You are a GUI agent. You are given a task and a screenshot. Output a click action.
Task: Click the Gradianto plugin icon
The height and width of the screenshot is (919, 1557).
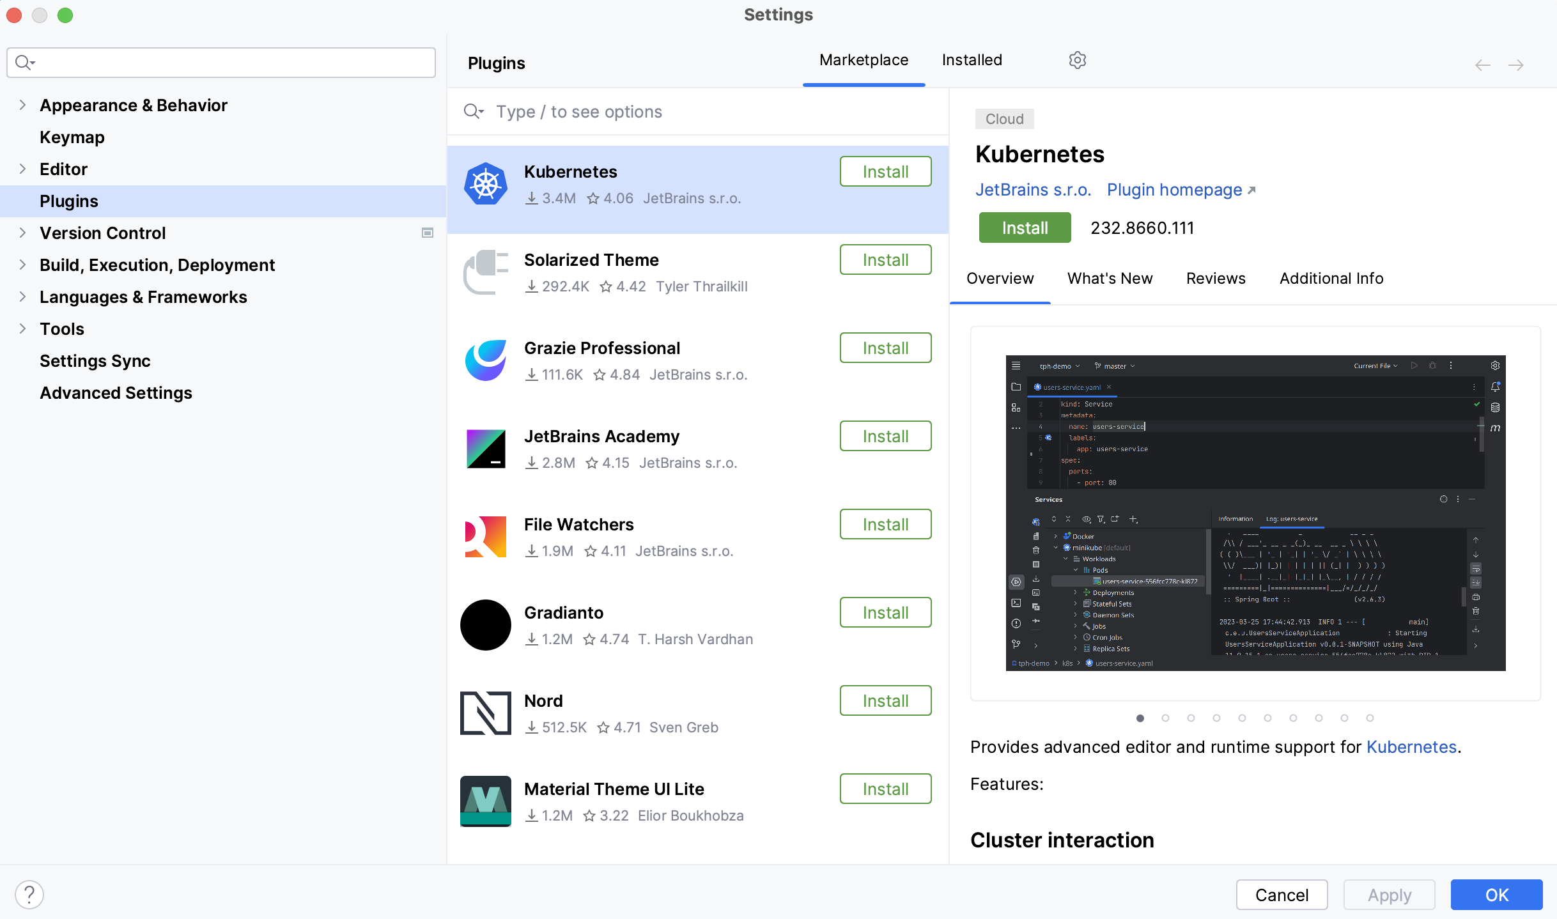coord(484,624)
